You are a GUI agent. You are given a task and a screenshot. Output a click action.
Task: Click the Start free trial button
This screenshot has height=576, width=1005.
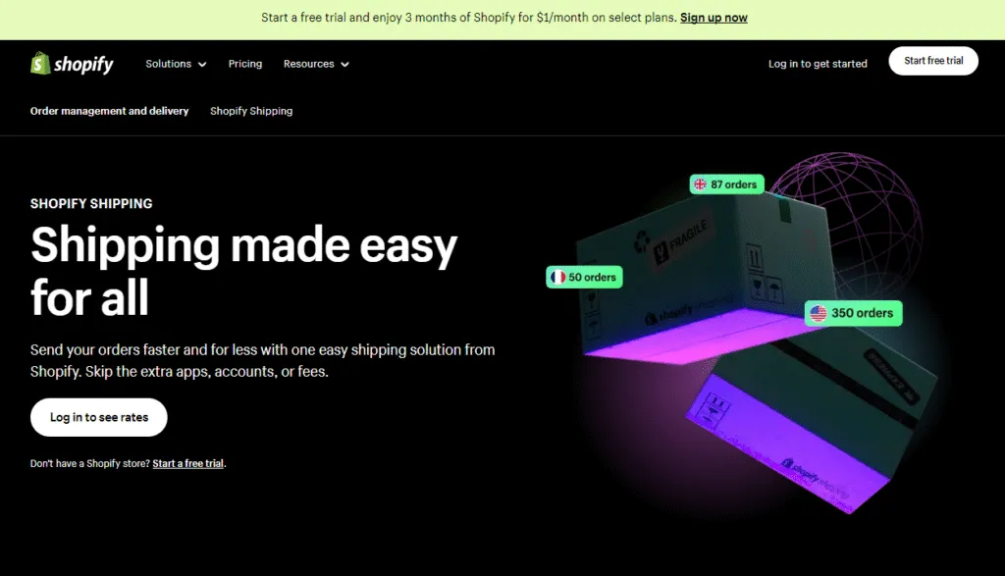pos(932,60)
